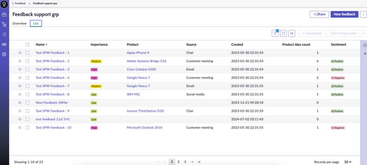Preview record icon for Test SPW Feedback - 9

[20, 111]
